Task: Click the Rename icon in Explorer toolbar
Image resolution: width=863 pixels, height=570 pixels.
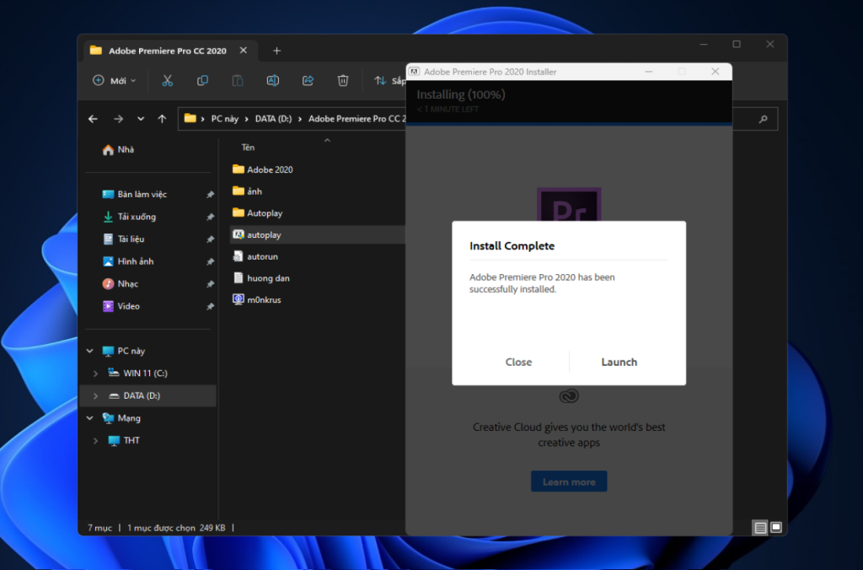Action: coord(272,80)
